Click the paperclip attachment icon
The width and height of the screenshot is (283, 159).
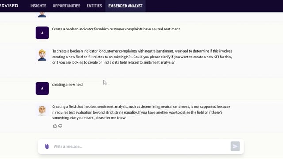[x=47, y=146]
